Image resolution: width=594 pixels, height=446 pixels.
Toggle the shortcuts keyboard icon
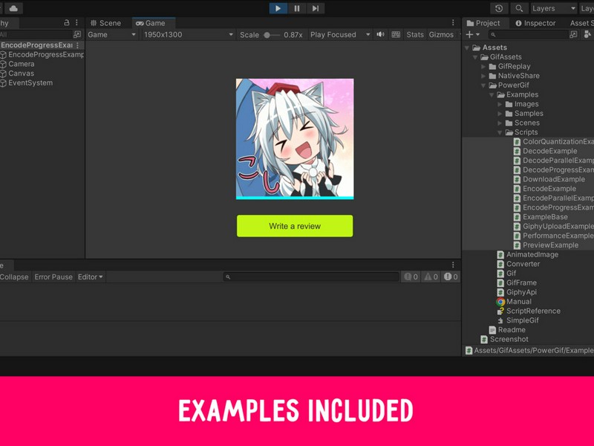point(396,34)
